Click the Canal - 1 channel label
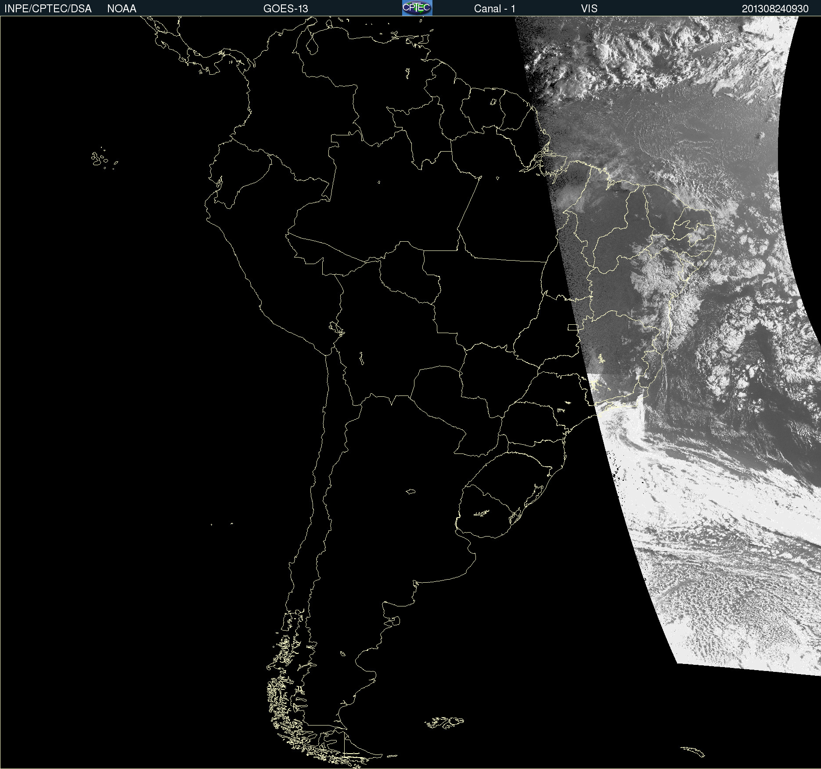This screenshot has width=821, height=769. tap(494, 8)
